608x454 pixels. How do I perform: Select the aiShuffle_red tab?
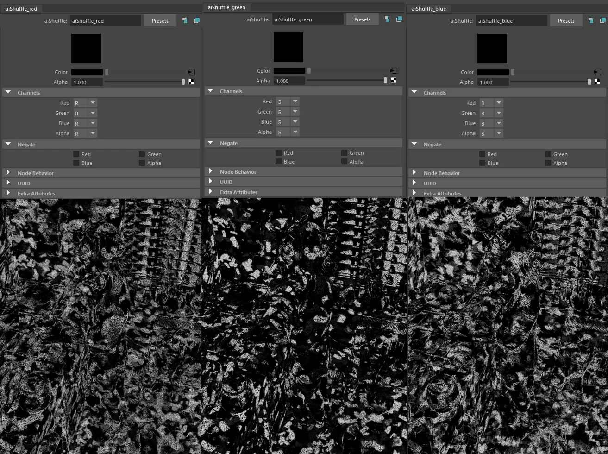coord(21,9)
